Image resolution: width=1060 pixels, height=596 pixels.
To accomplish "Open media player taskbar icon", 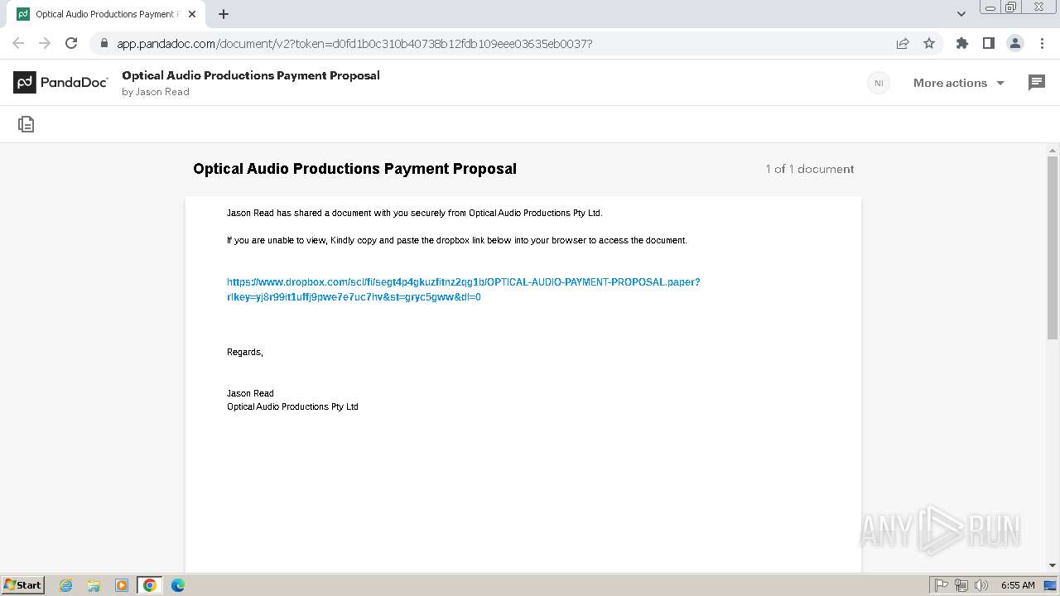I will pos(122,585).
